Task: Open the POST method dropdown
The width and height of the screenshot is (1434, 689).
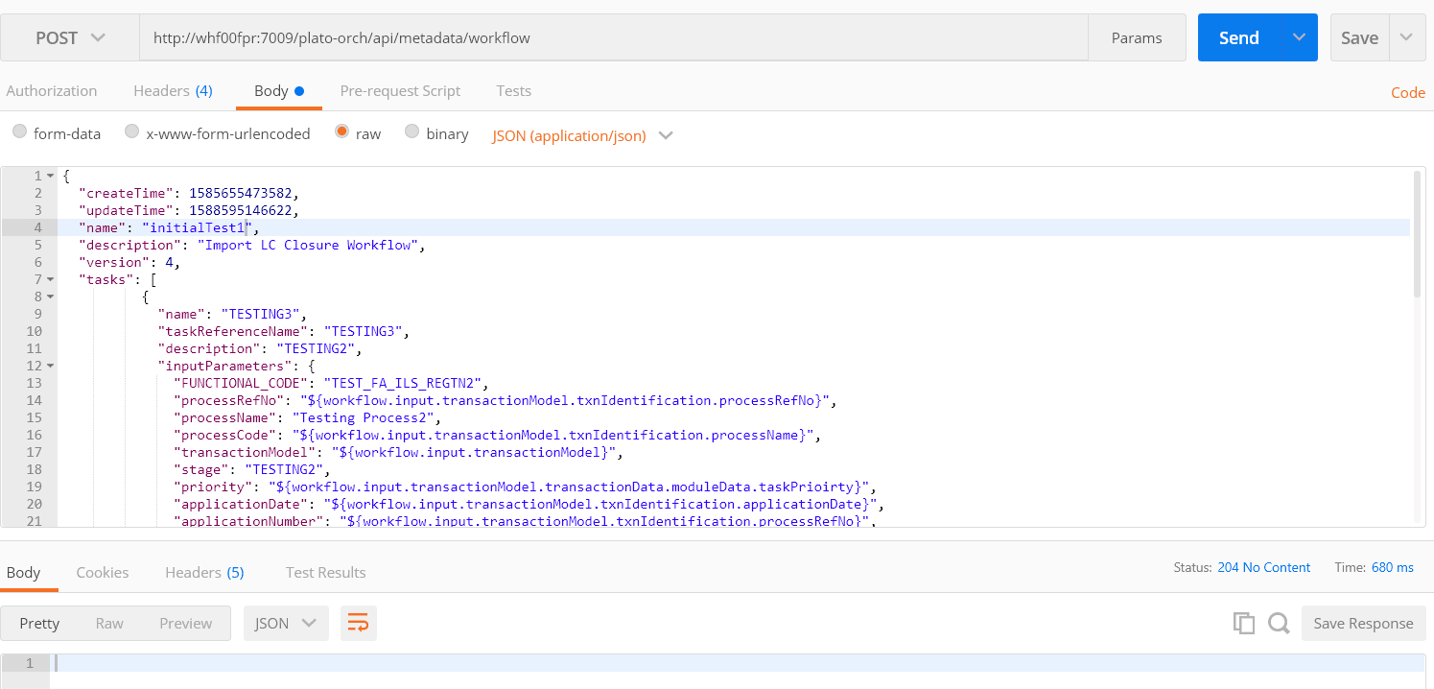Action: (x=70, y=37)
